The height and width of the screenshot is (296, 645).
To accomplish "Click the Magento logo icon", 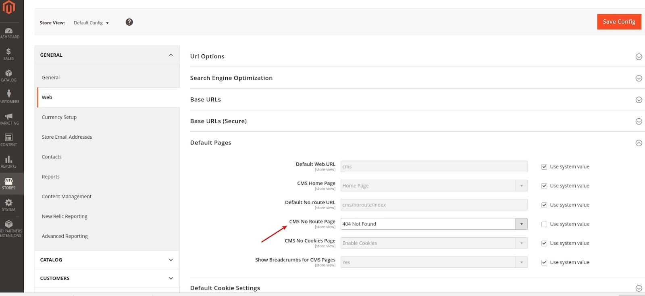I will tap(9, 7).
